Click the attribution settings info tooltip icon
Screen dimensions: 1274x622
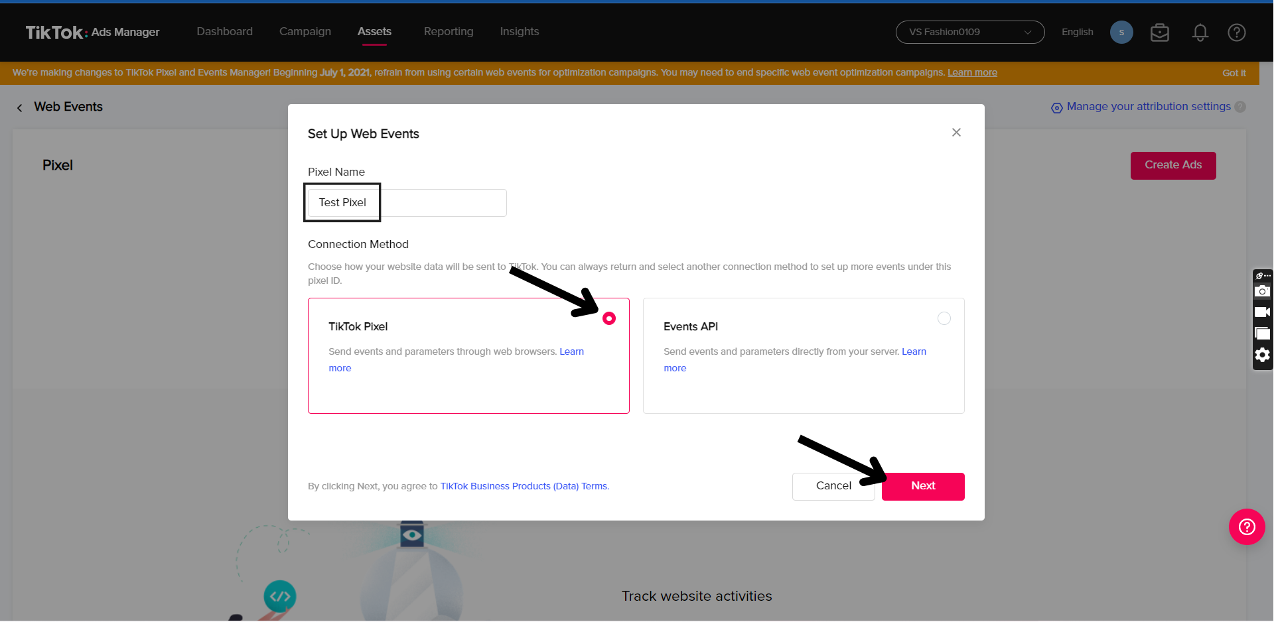pyautogui.click(x=1240, y=107)
